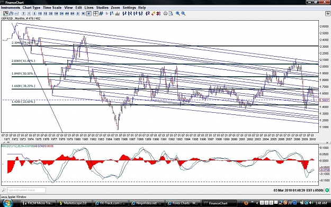
Task: Set the 30-minute time scale
Action: click(51, 14)
